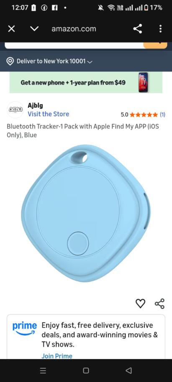This screenshot has height=382, width=172.
Task: Tap the share icon in the browser bar
Action: 138,29
